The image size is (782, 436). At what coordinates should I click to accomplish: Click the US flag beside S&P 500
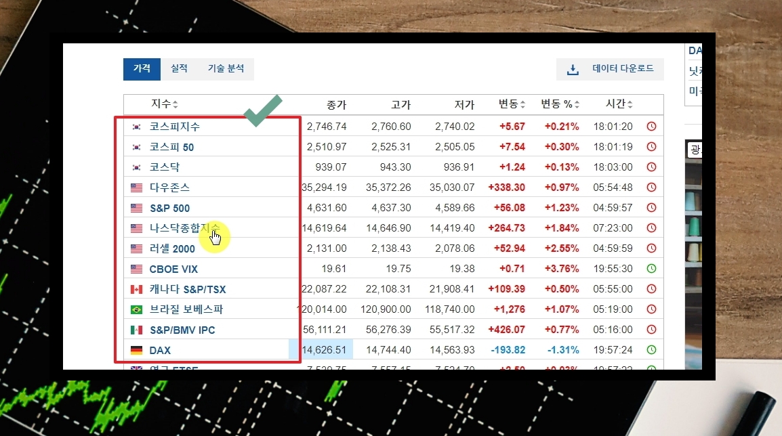tap(136, 209)
